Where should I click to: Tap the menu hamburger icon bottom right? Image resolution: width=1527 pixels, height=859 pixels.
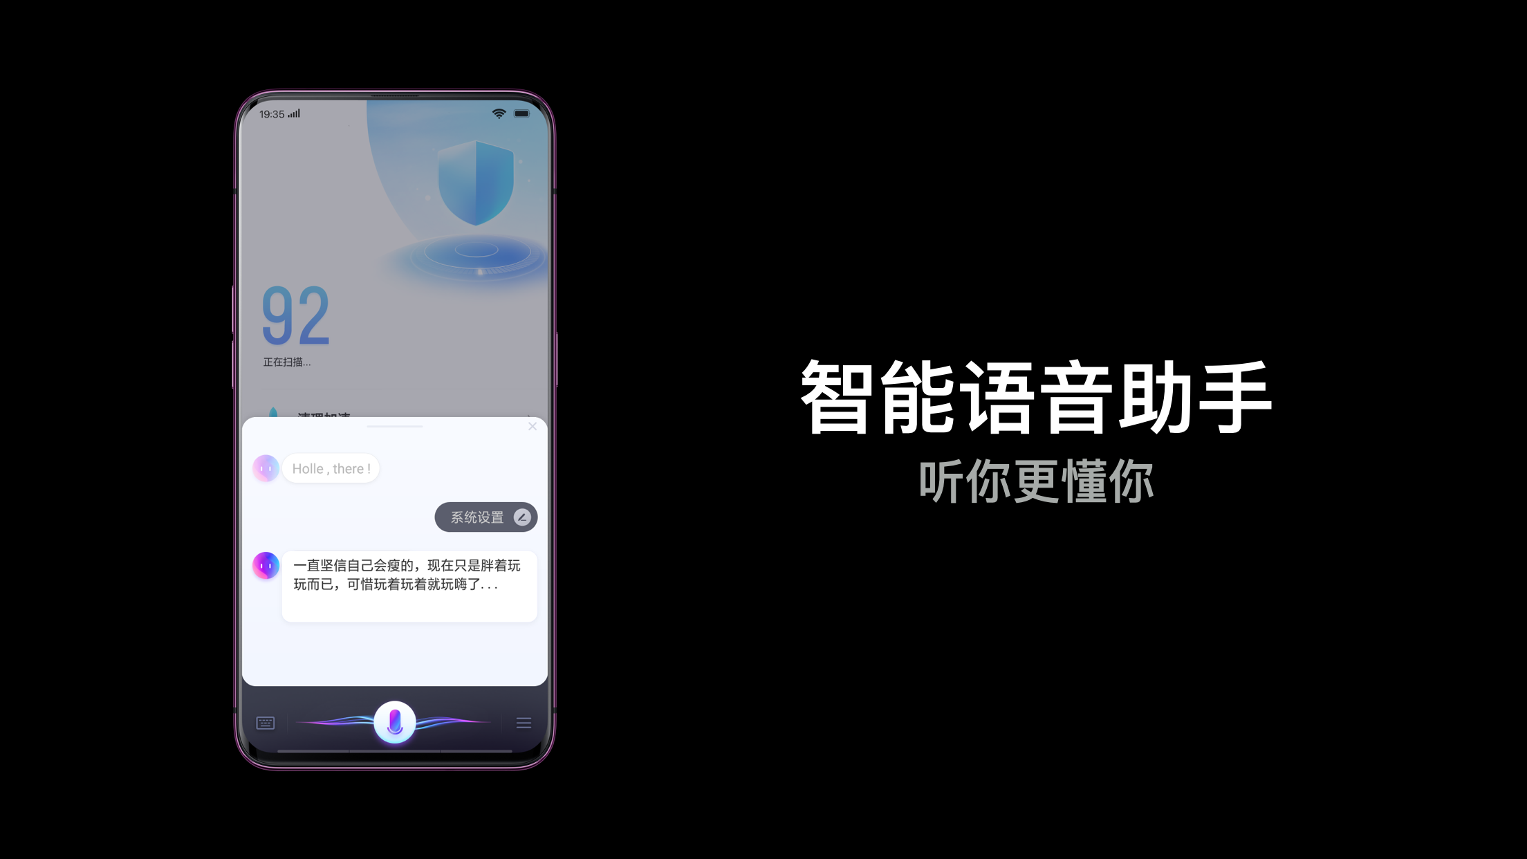[x=522, y=721]
